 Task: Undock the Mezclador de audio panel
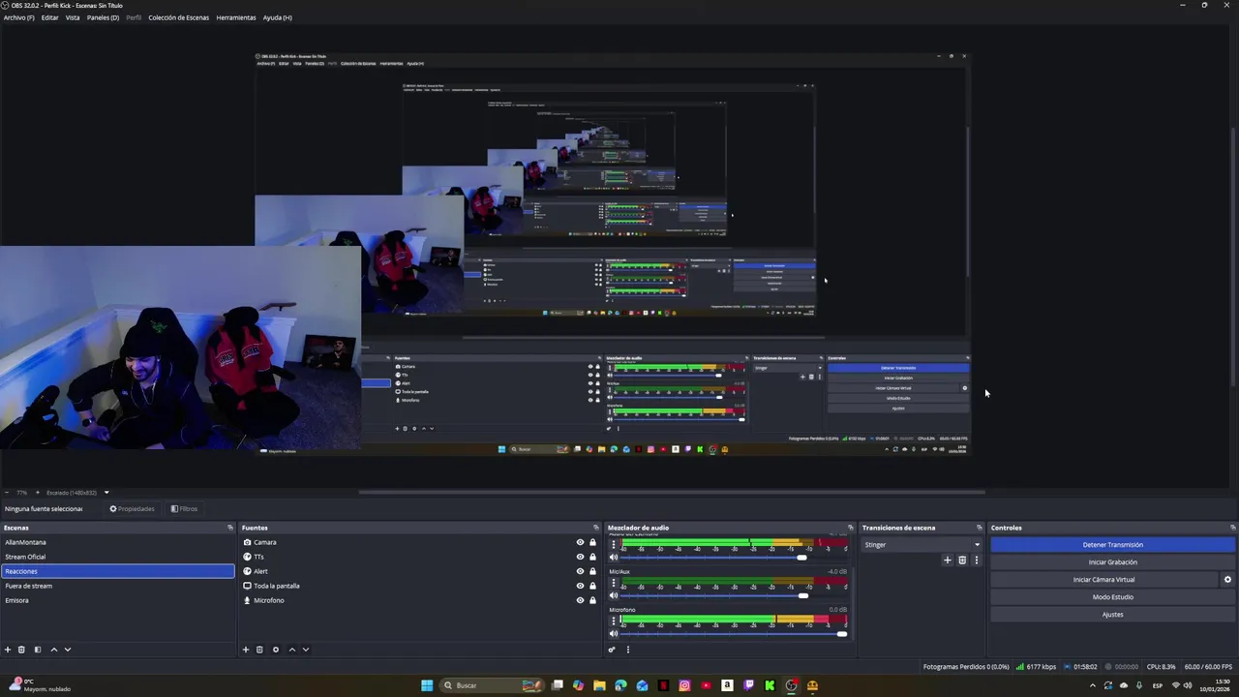click(851, 528)
